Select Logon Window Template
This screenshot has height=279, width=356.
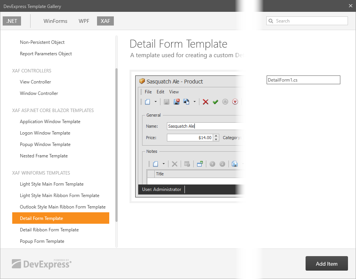point(45,133)
